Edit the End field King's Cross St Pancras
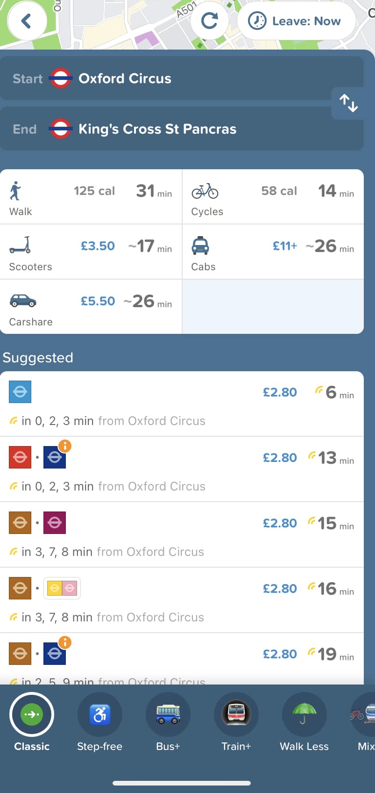375x793 pixels. (x=182, y=129)
